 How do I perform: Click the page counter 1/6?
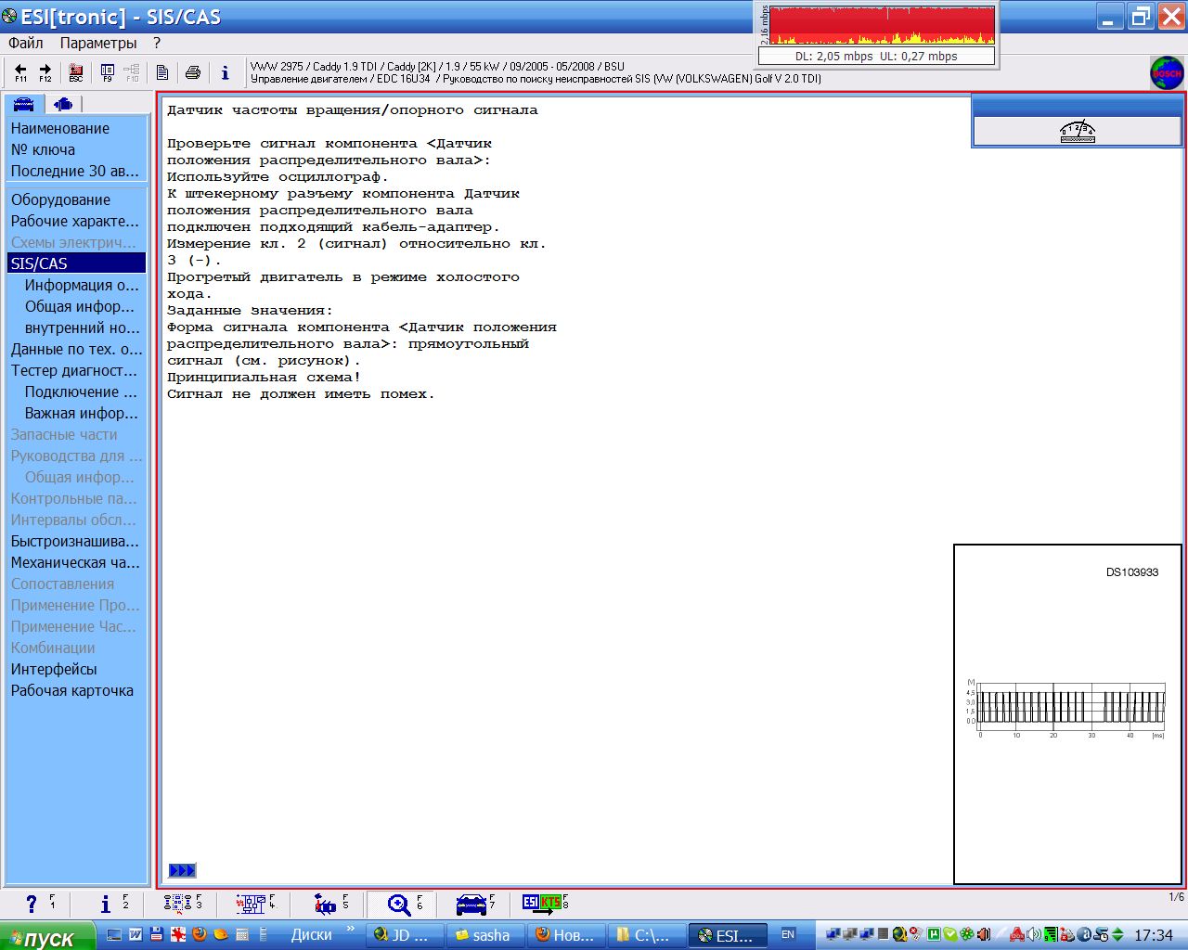coord(1176,897)
